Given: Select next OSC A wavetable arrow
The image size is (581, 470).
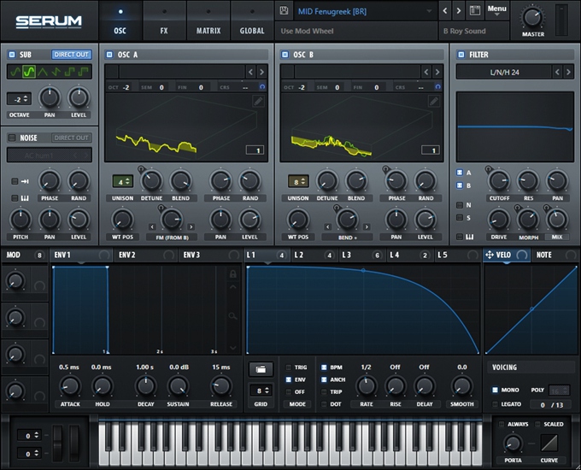Looking at the screenshot, I should (x=261, y=72).
